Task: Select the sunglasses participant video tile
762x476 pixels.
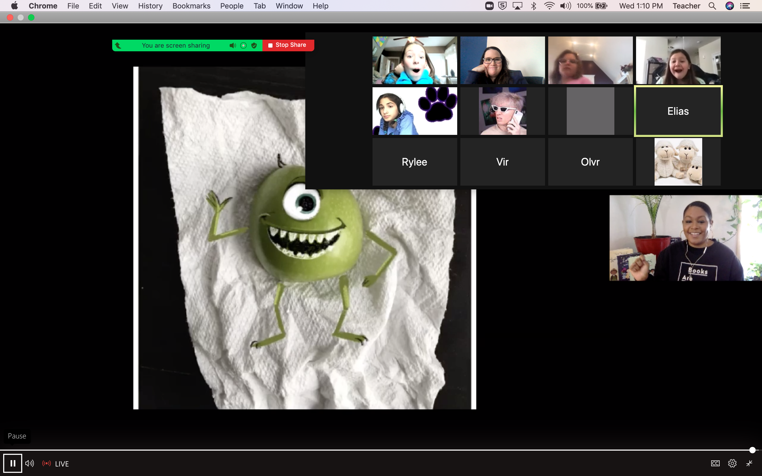Action: pyautogui.click(x=502, y=111)
